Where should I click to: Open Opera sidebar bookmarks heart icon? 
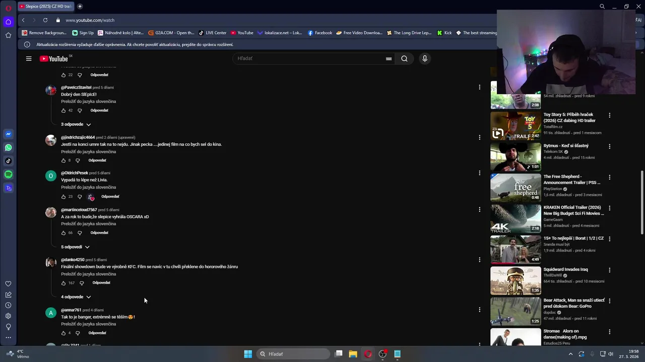pyautogui.click(x=8, y=284)
